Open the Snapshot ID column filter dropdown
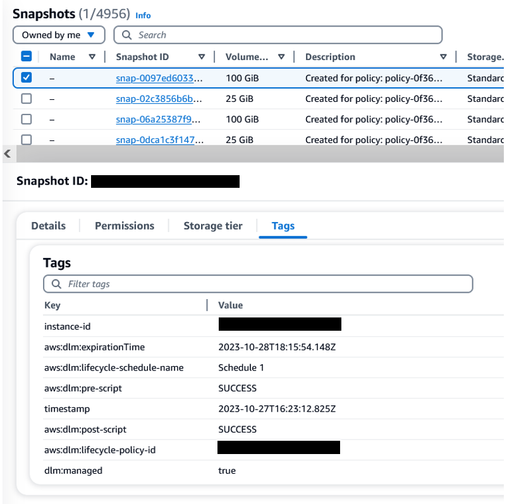This screenshot has height=504, width=507. (x=202, y=56)
